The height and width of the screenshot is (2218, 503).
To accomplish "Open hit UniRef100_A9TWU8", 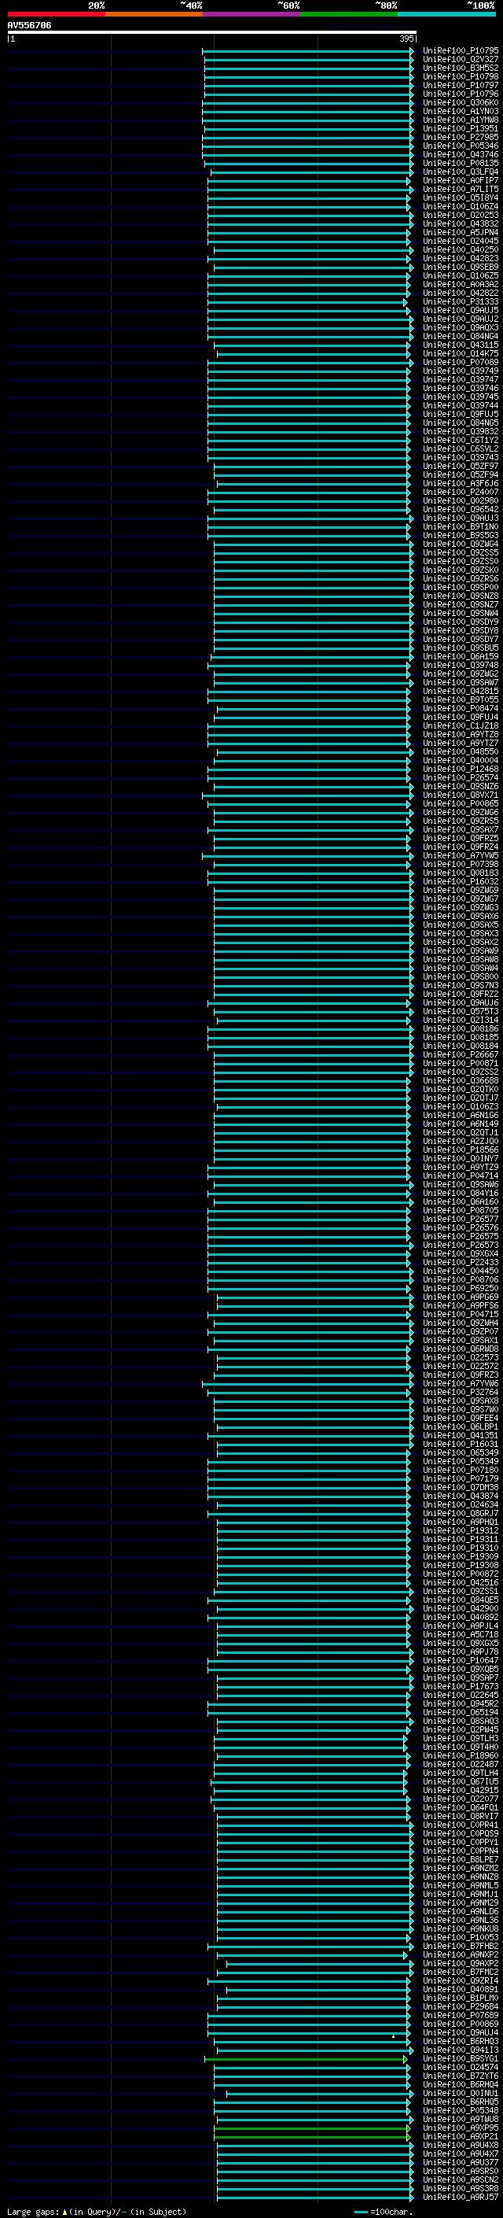I will click(x=460, y=2119).
